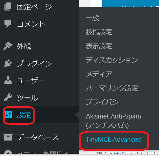Click the データベース archive box icon
159x156 pixels.
click(8, 137)
